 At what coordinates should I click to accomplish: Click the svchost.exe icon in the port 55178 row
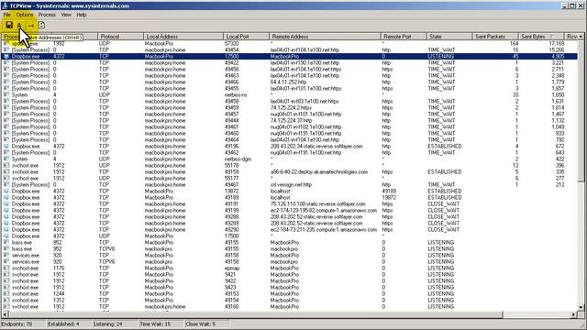pos(6,165)
